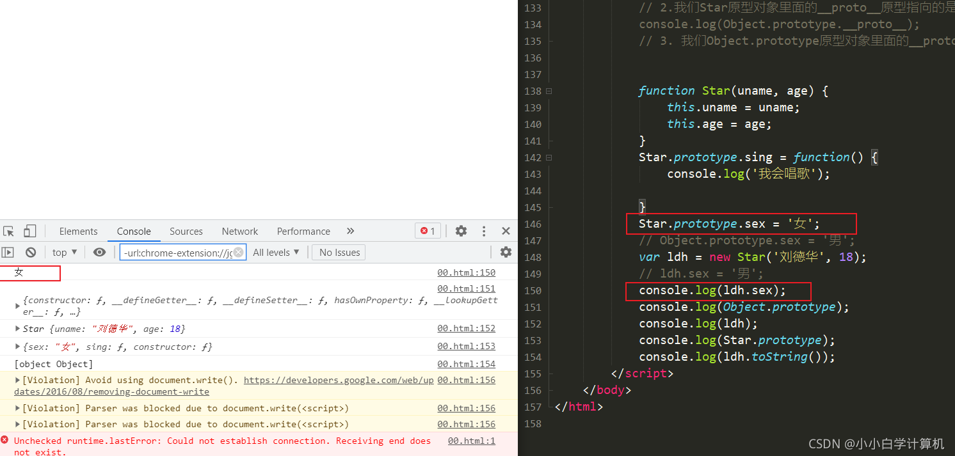Close the DevTools panel
Image resolution: width=955 pixels, height=456 pixels.
[x=506, y=232]
